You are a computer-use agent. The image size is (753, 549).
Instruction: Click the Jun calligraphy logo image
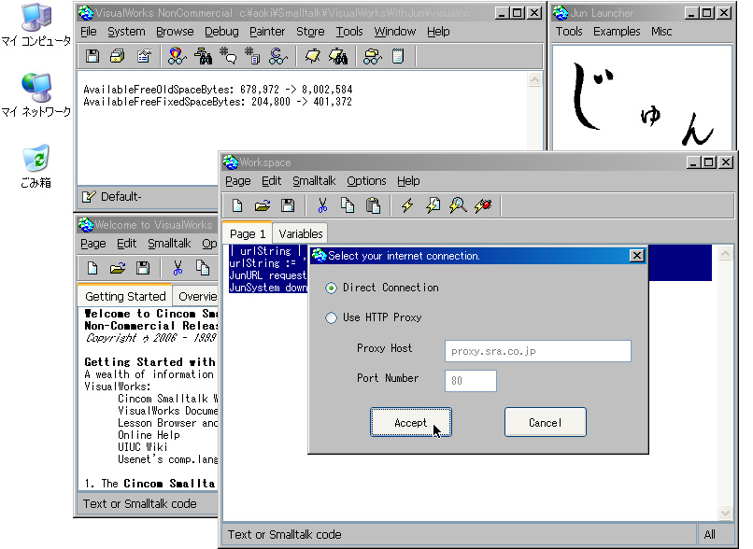(x=642, y=98)
